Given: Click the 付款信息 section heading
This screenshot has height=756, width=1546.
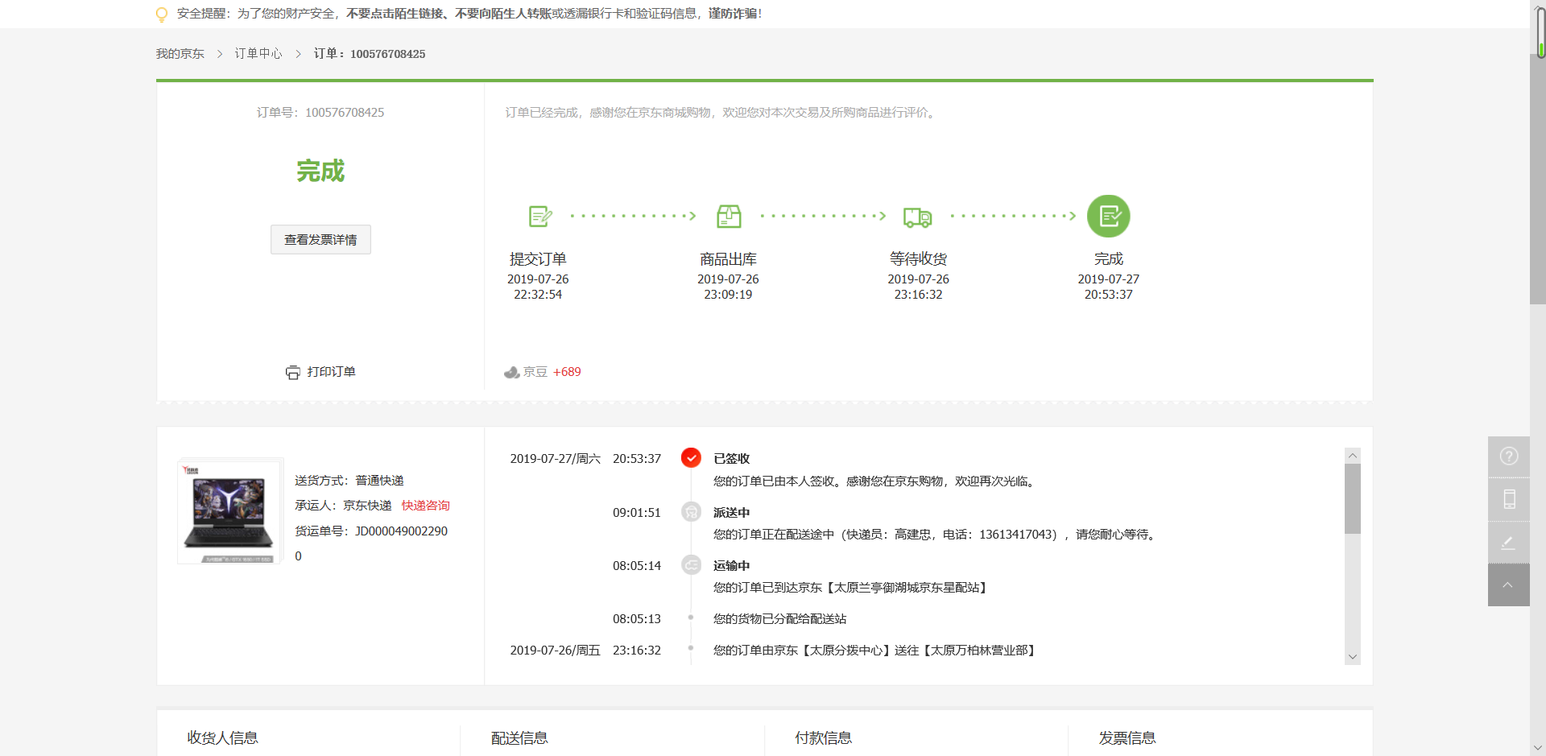Looking at the screenshot, I should [x=823, y=737].
